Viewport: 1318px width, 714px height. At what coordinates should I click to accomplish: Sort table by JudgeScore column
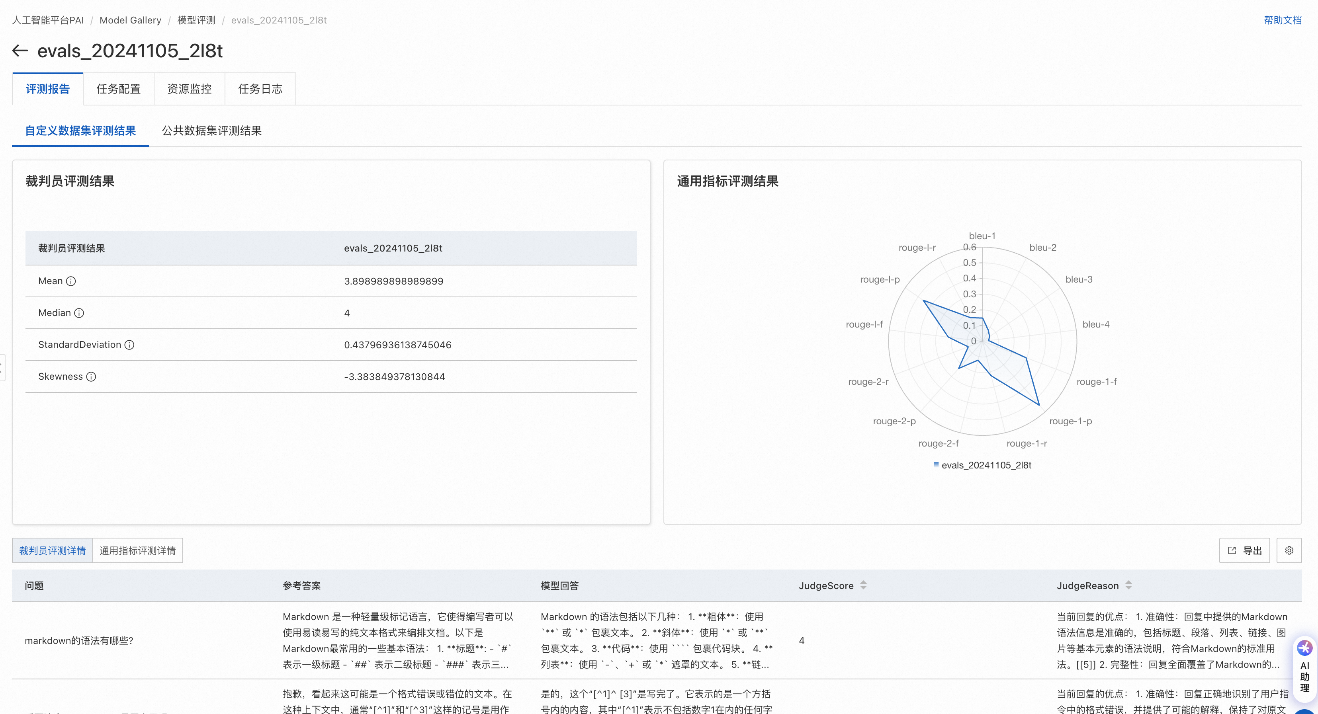(864, 585)
